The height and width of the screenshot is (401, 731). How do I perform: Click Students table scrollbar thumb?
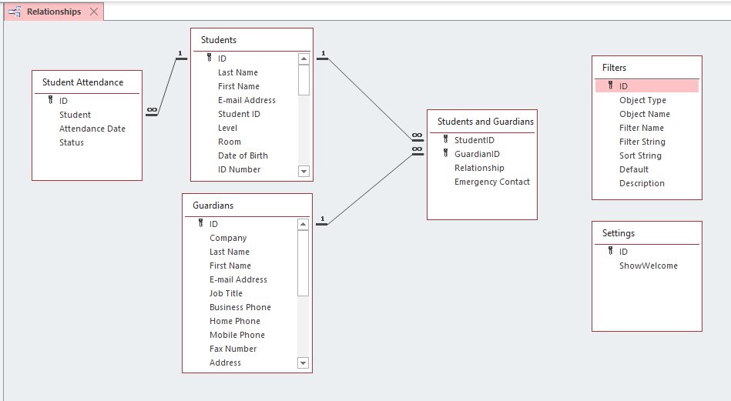304,80
